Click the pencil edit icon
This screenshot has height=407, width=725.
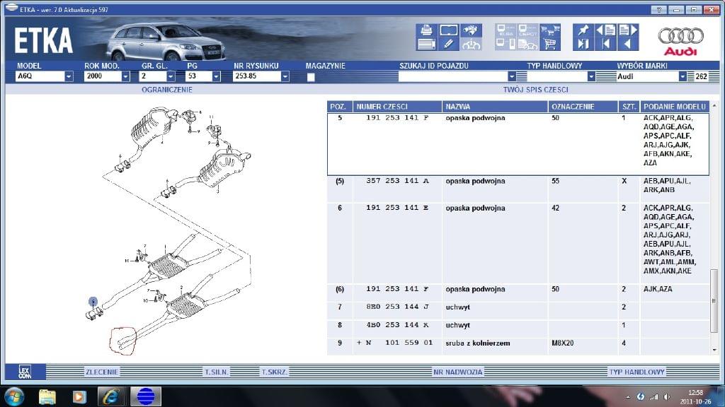(x=447, y=45)
